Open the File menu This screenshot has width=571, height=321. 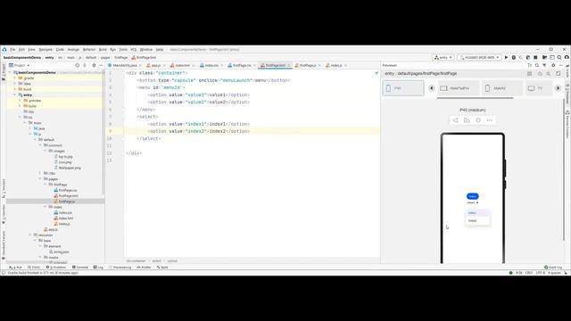coord(12,50)
